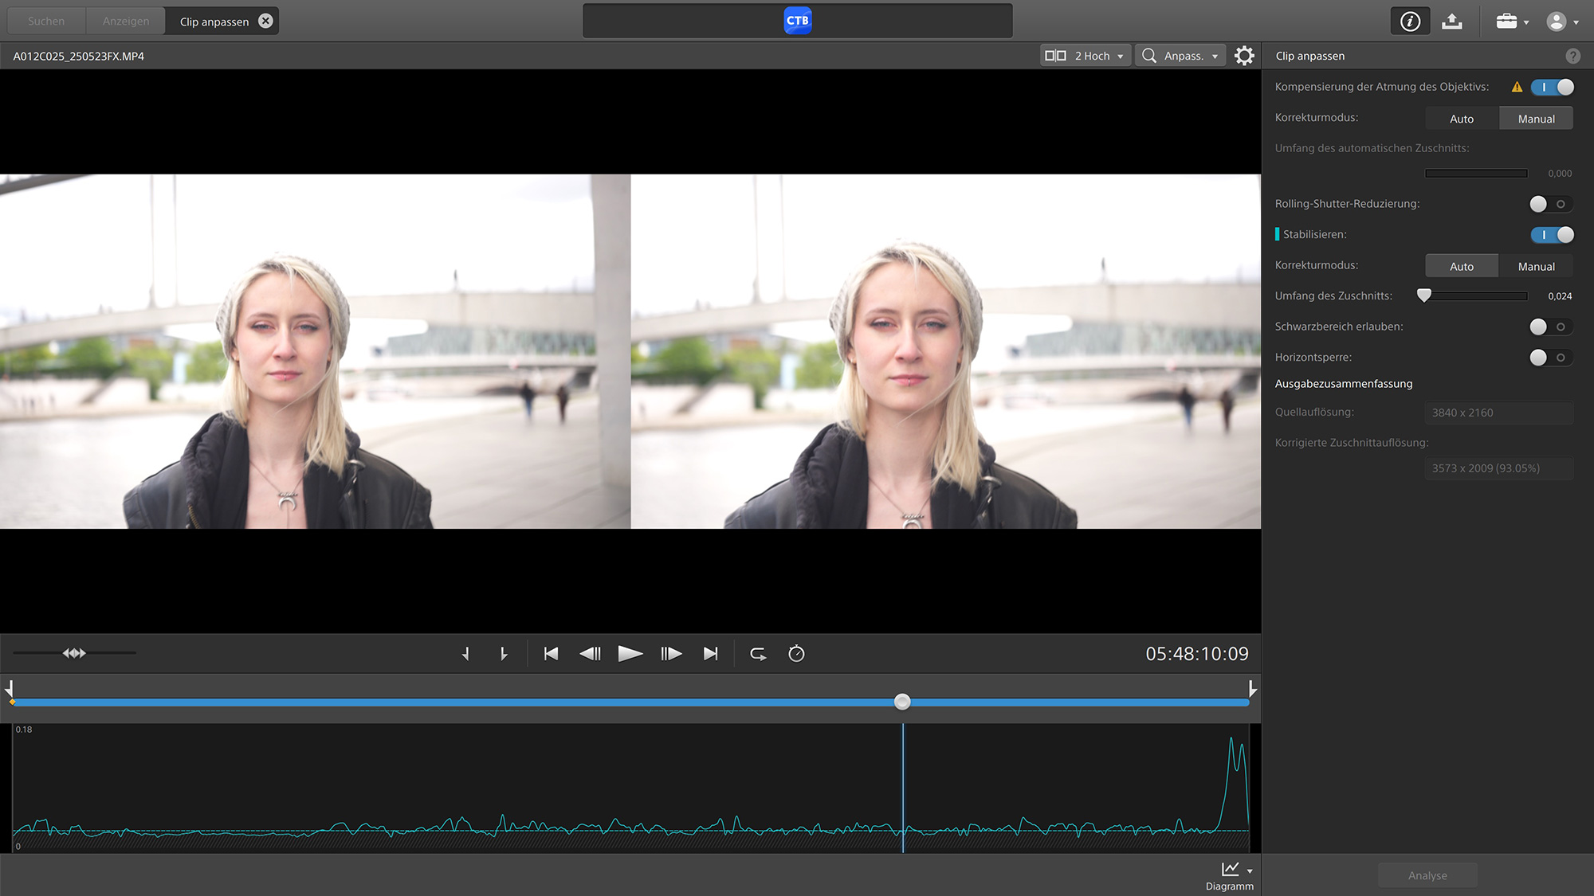Click the corrected crop resolution field

point(1499,468)
